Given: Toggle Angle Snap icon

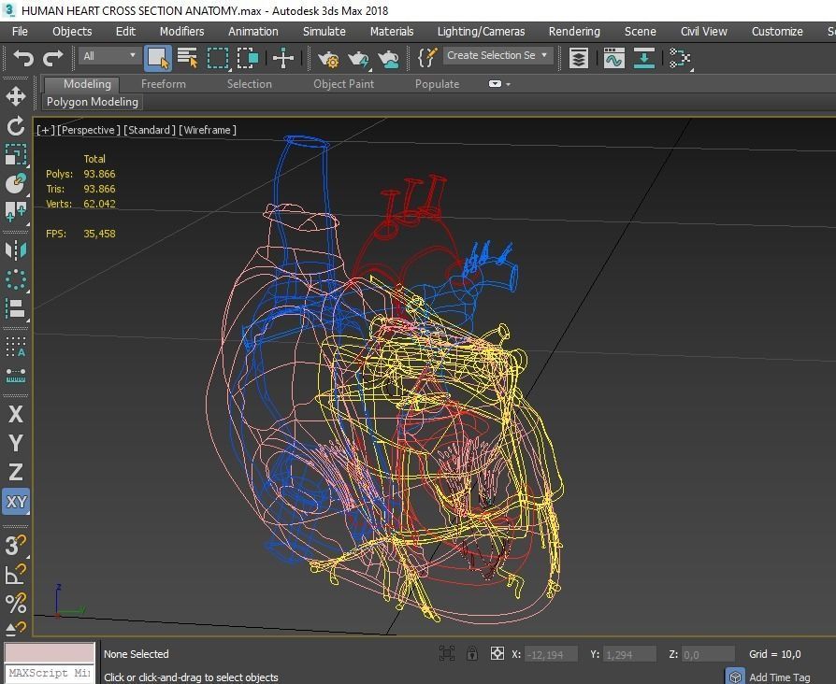Looking at the screenshot, I should point(16,575).
